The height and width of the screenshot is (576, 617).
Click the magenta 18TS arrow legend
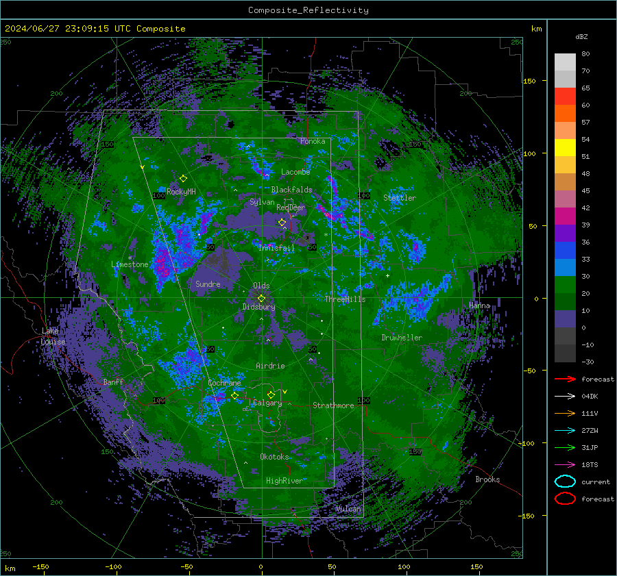pyautogui.click(x=565, y=465)
